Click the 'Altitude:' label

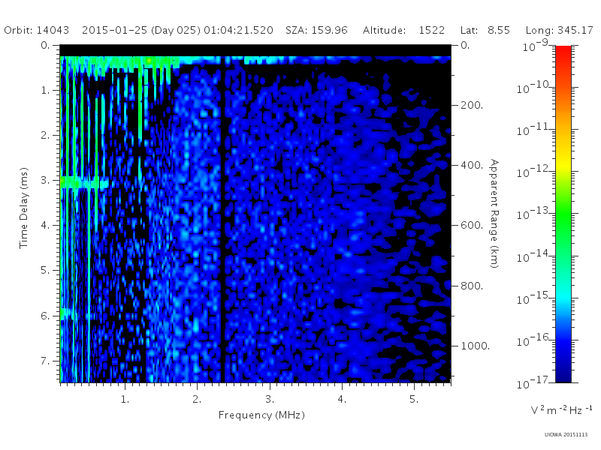(385, 30)
